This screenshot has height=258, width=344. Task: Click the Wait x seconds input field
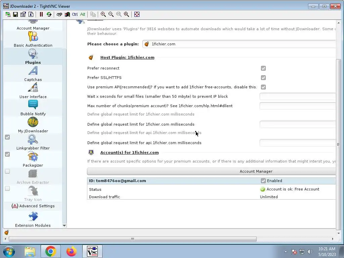pyautogui.click(x=298, y=96)
